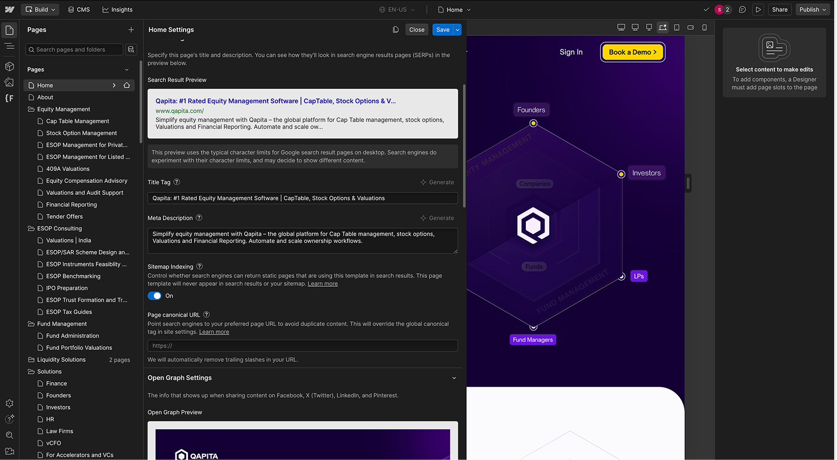This screenshot has height=460, width=837.
Task: Open the comments speech bubble icon
Action: [742, 10]
